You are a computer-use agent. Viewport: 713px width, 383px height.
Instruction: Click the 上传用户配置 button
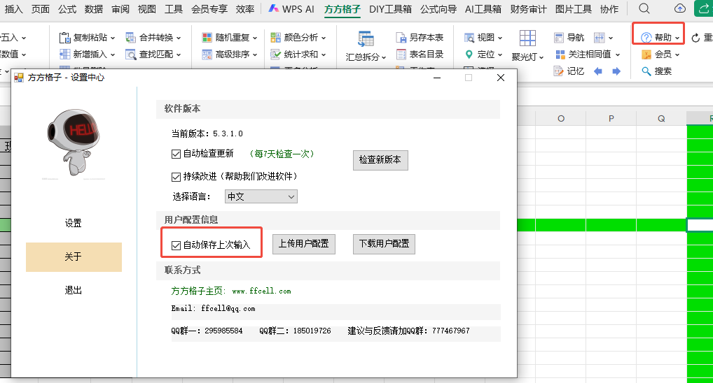tap(303, 244)
